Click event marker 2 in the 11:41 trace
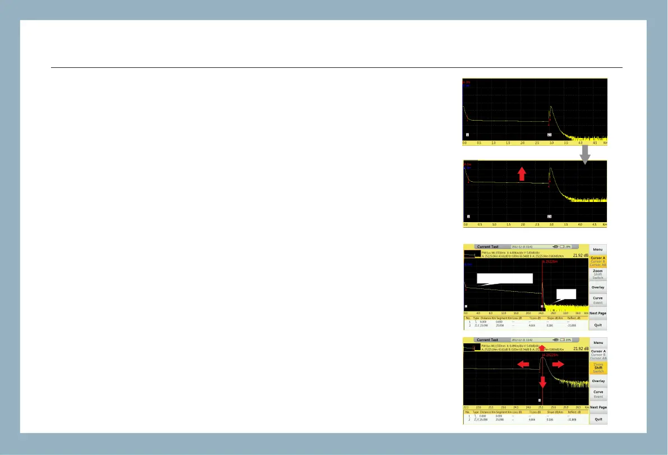This screenshot has width=668, height=455. click(x=542, y=306)
